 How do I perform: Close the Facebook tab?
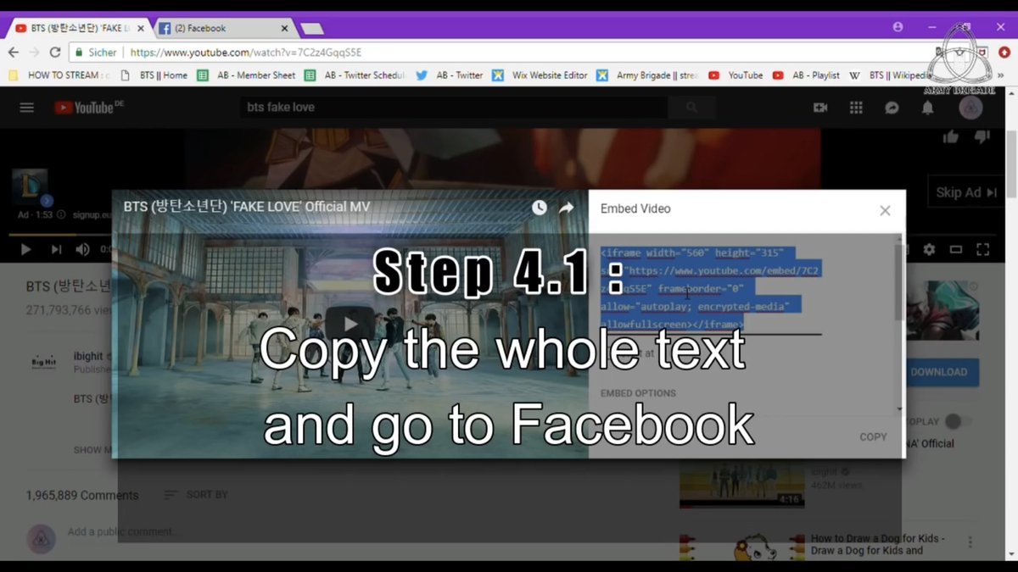284,28
